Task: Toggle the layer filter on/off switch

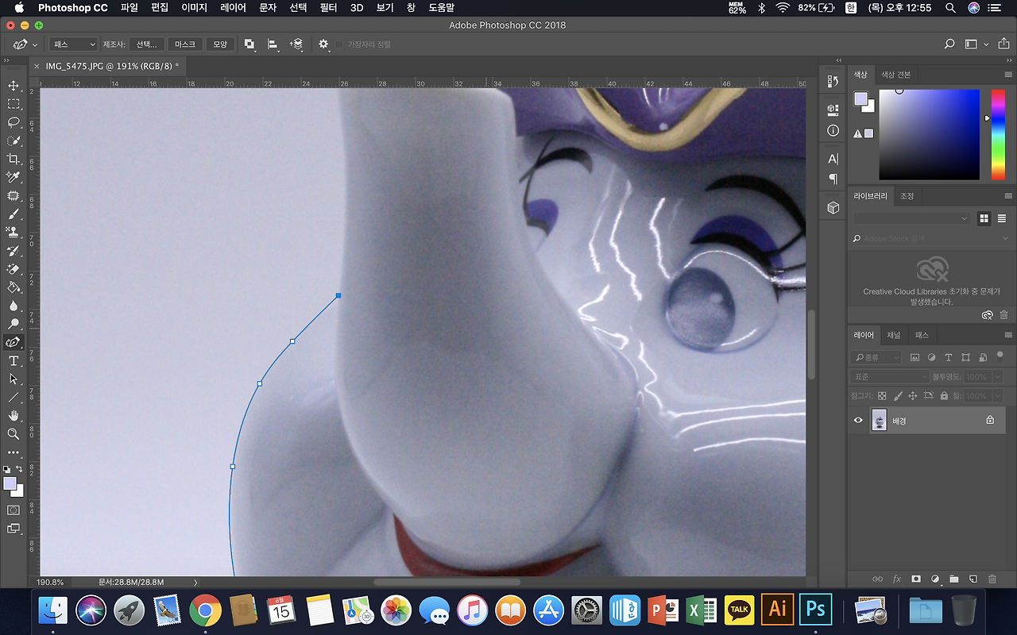Action: 1000,356
